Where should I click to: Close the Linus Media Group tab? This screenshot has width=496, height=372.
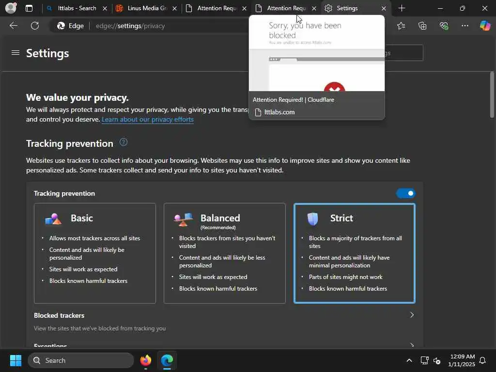click(174, 9)
